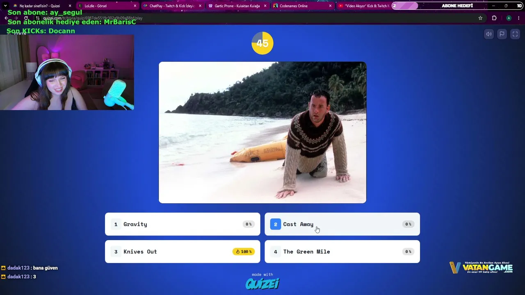Click the 45-second countdown timer
Viewport: 525px width, 295px height.
click(x=262, y=43)
